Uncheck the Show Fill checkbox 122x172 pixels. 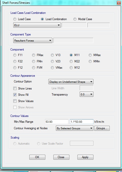[x=15, y=95]
